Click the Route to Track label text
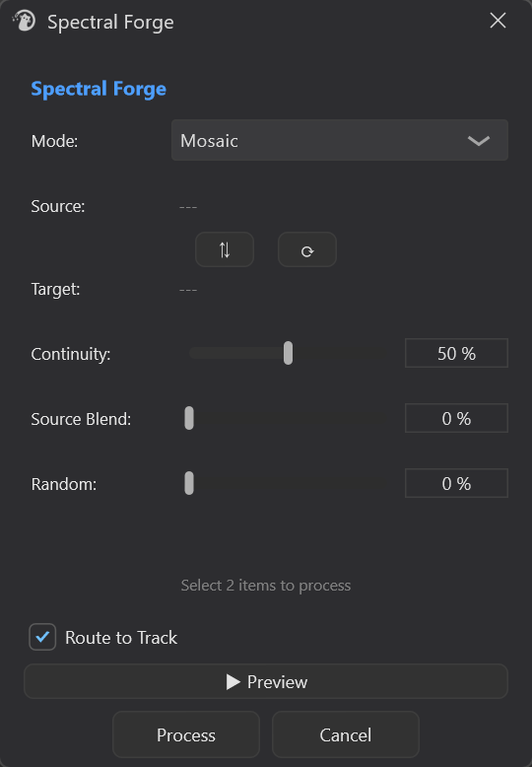 coord(121,638)
